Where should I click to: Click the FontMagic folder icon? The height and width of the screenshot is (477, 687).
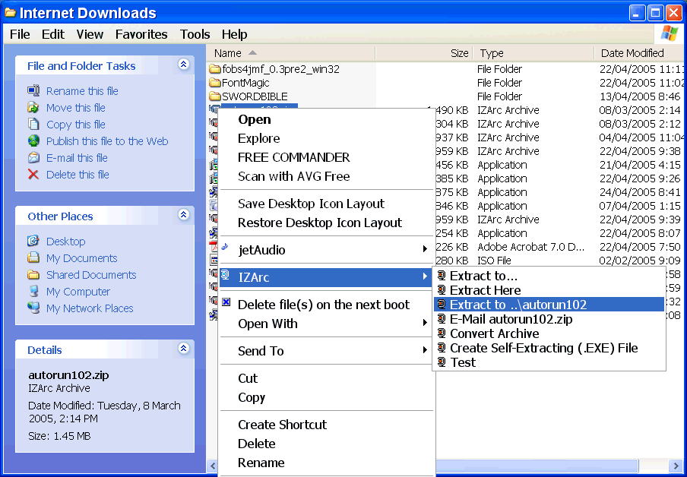(214, 83)
